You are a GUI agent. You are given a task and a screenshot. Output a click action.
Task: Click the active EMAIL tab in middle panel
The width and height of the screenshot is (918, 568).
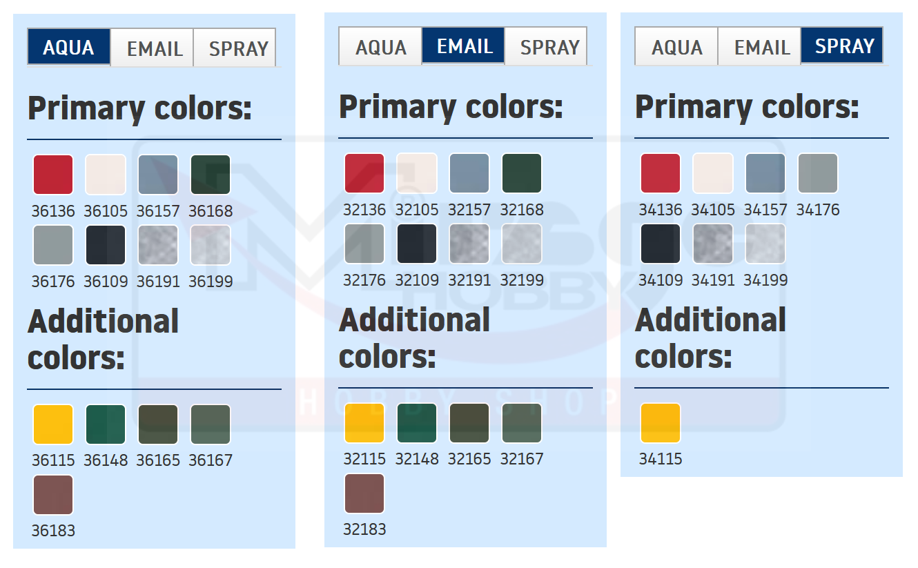point(463,46)
